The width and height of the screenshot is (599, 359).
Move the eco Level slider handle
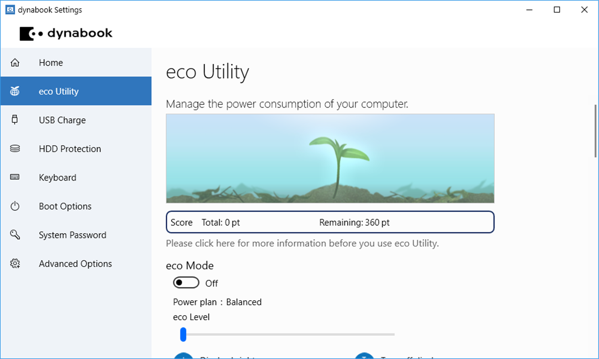[183, 334]
